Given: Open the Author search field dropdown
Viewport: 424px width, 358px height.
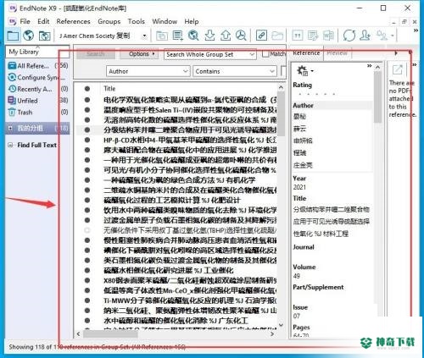Looking at the screenshot, I should 148,71.
